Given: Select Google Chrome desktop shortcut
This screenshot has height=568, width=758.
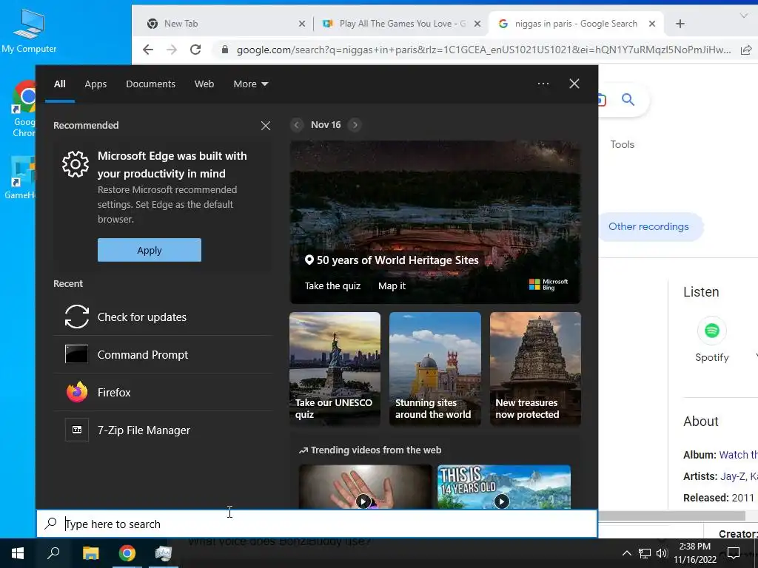Looking at the screenshot, I should (24, 109).
